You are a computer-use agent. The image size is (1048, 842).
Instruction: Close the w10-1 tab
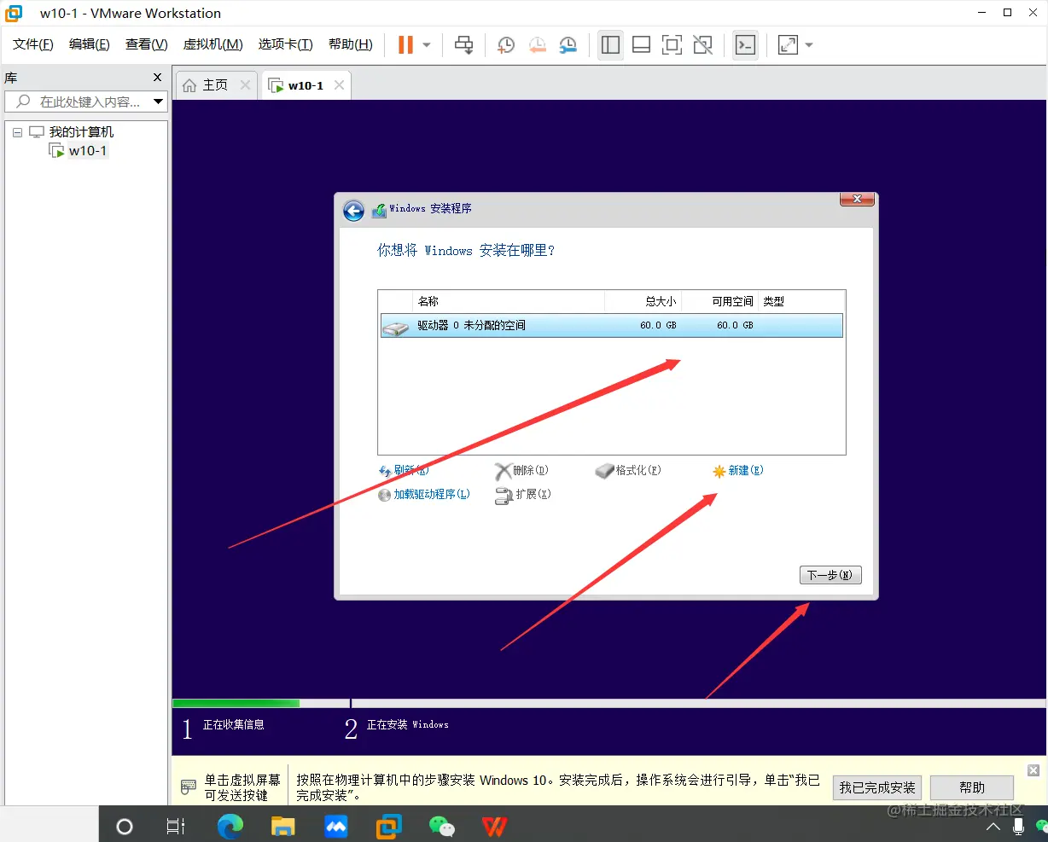339,85
